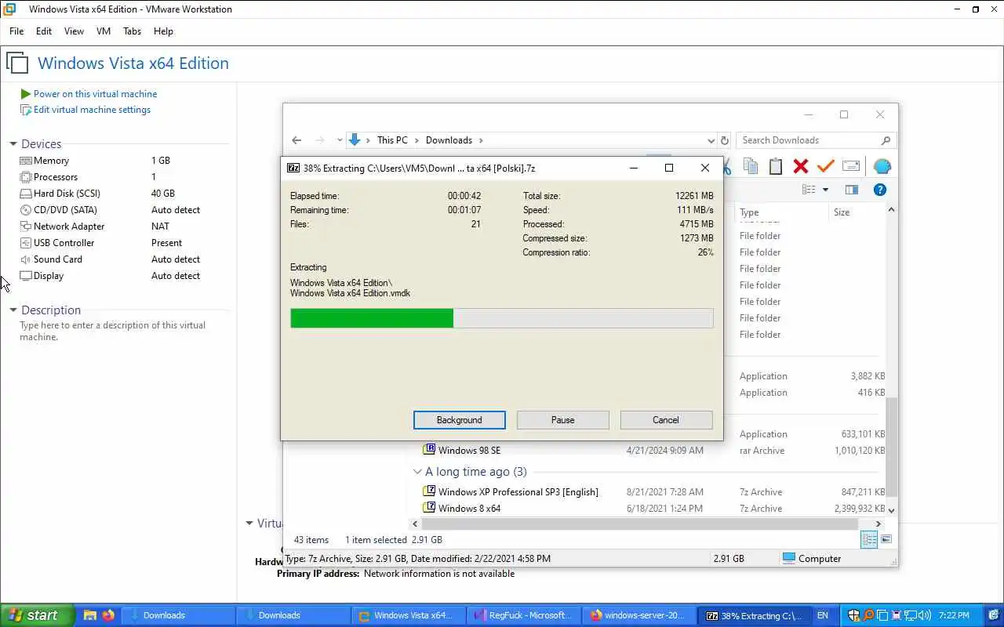Toggle the preview pane icon in Explorer

pyautogui.click(x=852, y=190)
